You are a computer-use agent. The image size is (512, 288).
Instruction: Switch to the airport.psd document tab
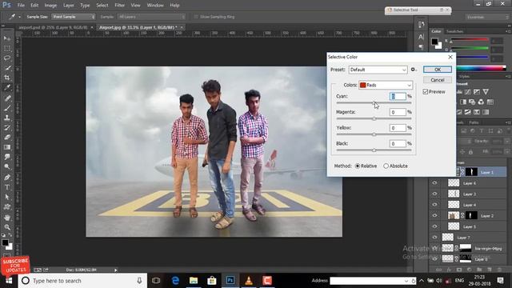53,27
